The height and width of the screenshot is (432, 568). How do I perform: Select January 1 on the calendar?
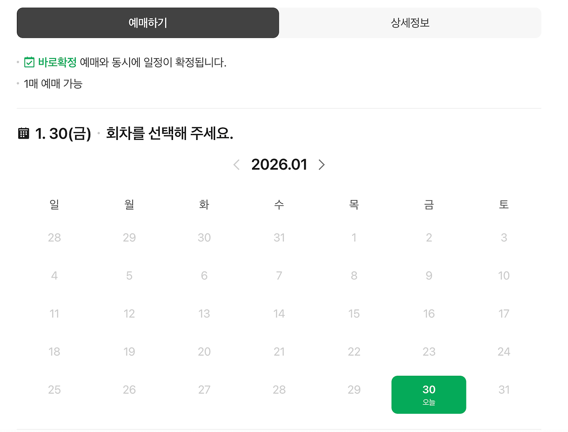[x=354, y=237]
